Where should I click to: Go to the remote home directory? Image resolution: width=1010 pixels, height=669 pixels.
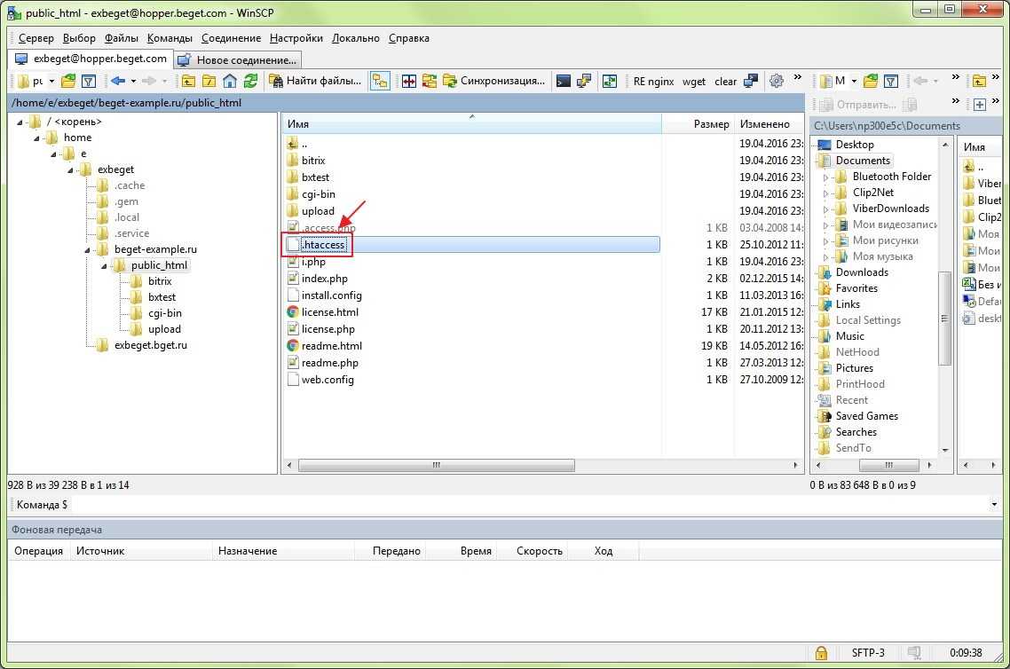click(230, 82)
